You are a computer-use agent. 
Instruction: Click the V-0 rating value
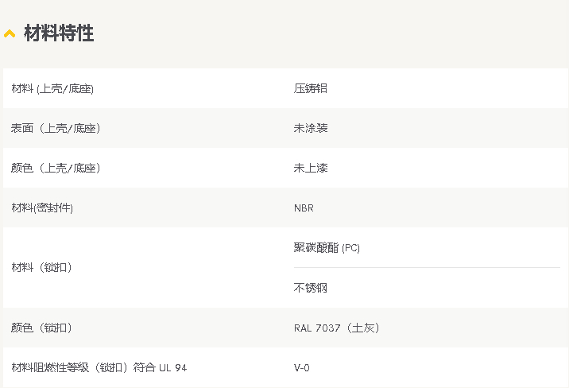pos(301,367)
